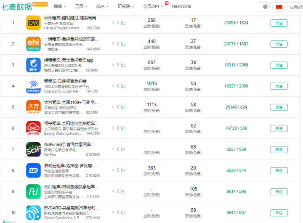
Task: Follow 一嗨租车 with the 关注 button
Action: 279,44
